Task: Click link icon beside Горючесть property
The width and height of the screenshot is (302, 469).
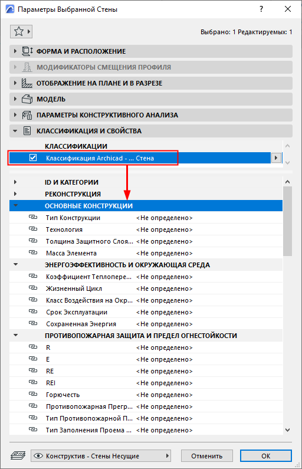Action: tap(33, 394)
